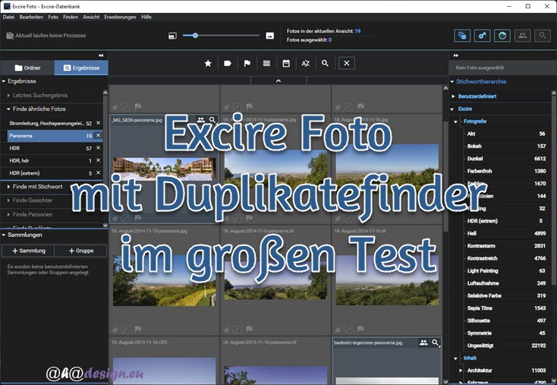Open the _MG_5838-panorama.jpg thumbnail
Image resolution: width=557 pixels, height=385 pixels.
pos(164,169)
